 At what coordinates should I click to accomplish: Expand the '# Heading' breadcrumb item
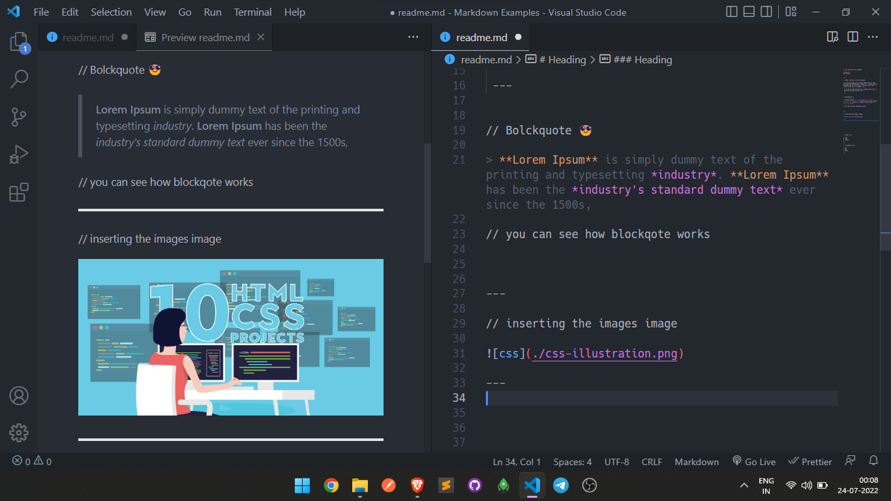pos(556,59)
